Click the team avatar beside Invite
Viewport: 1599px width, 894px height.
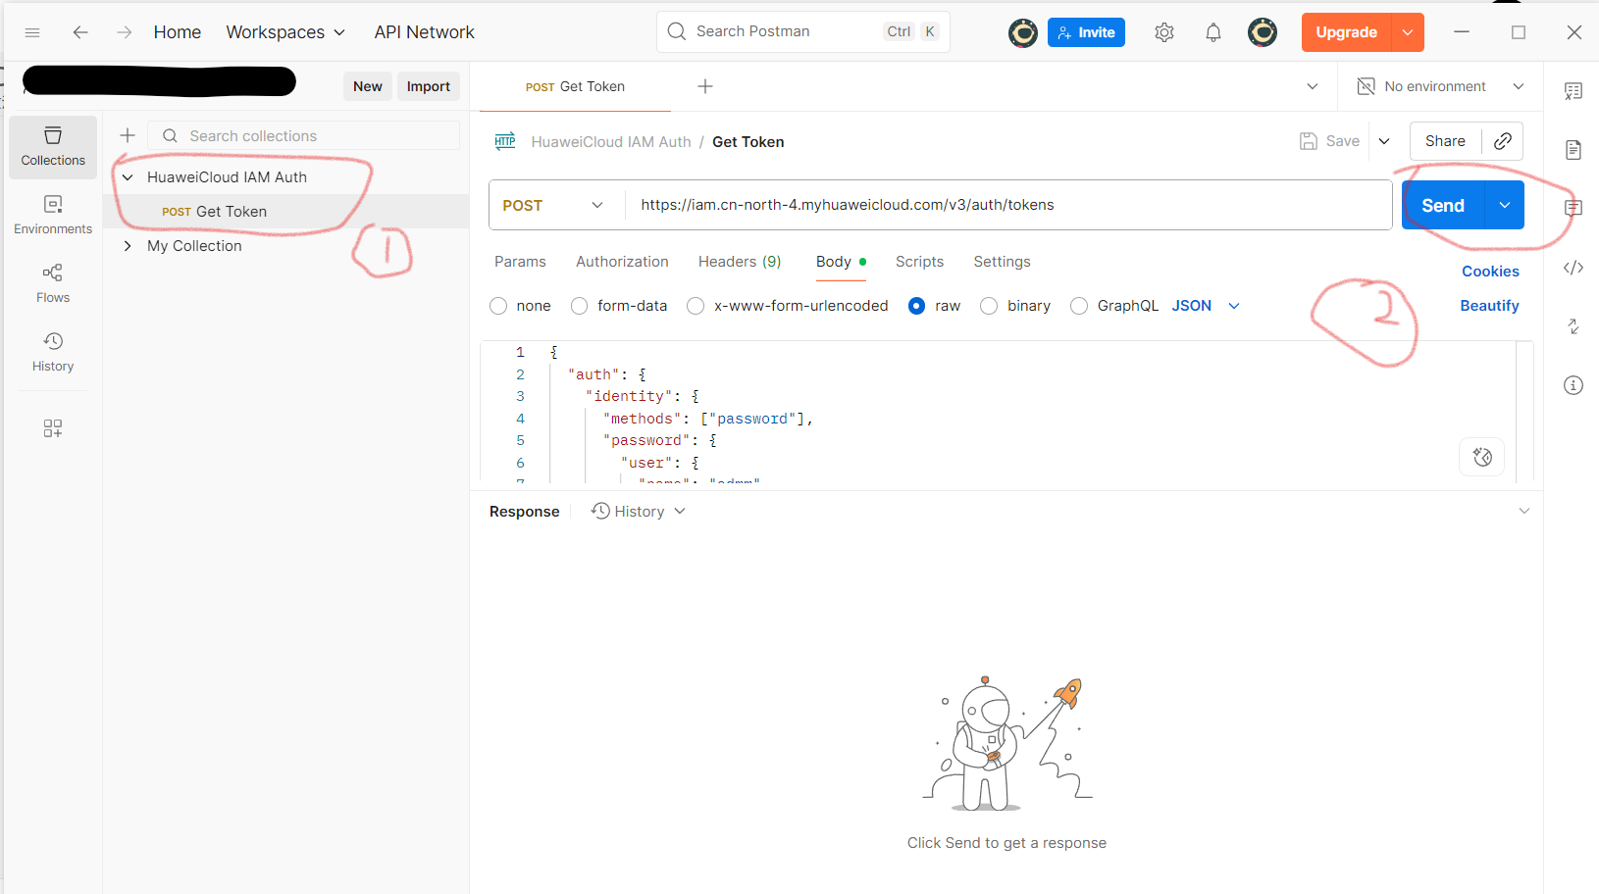(x=1023, y=32)
